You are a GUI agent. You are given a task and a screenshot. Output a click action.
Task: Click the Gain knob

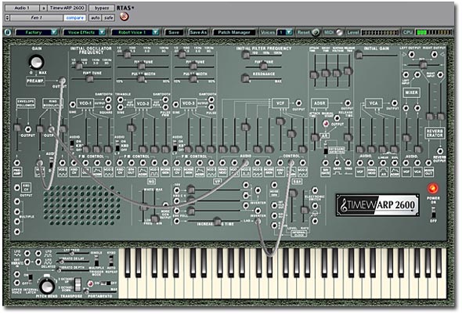point(37,62)
